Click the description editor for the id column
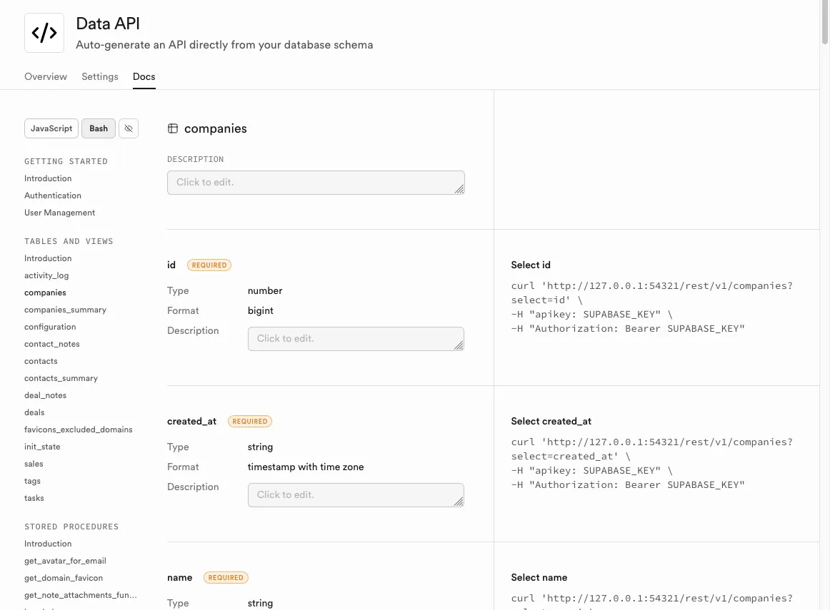830x610 pixels. (x=356, y=338)
